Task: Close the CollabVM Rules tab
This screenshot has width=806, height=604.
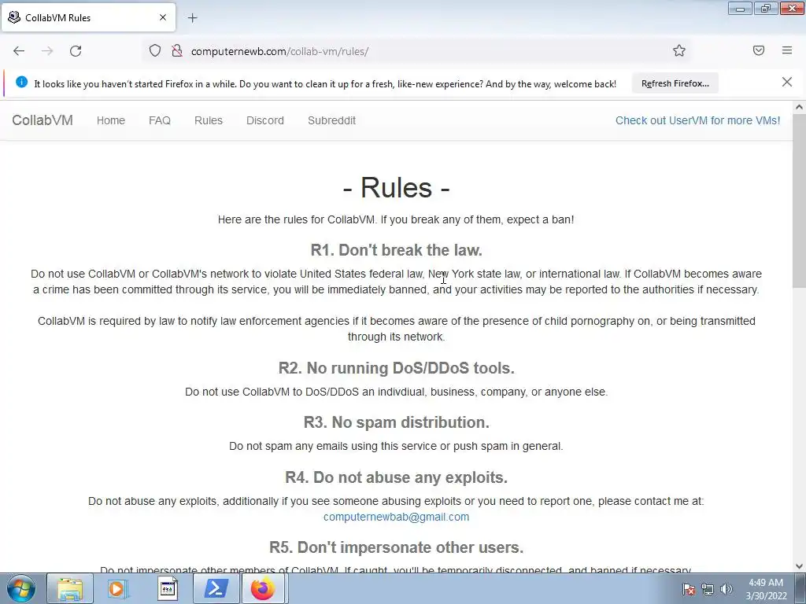Action: click(163, 17)
